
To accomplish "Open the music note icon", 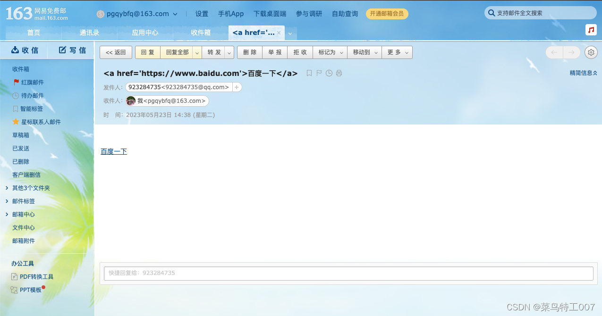I will point(591,30).
